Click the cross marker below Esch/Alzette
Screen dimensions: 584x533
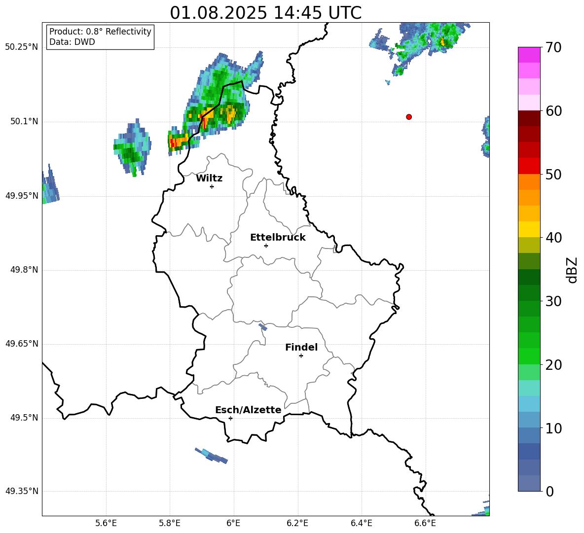pyautogui.click(x=230, y=418)
